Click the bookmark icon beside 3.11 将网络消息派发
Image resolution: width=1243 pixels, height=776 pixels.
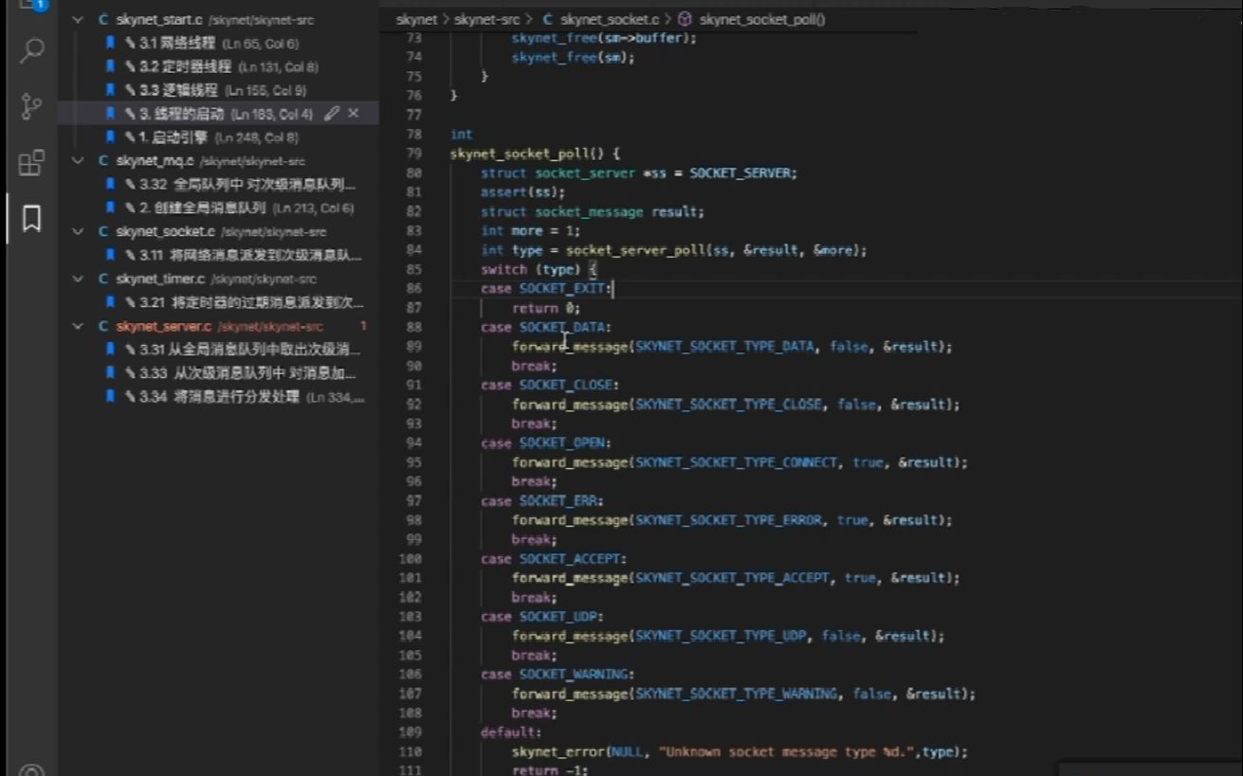(x=110, y=255)
